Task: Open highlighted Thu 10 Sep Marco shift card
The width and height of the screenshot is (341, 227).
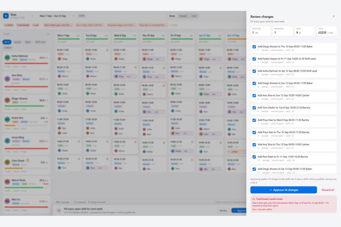Action: click(154, 90)
